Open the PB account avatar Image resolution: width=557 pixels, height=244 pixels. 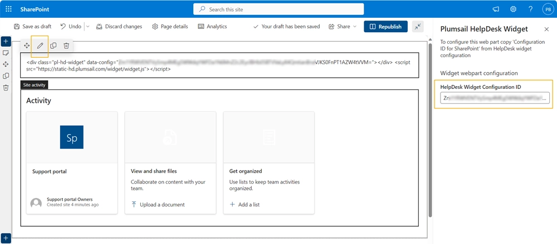(548, 9)
